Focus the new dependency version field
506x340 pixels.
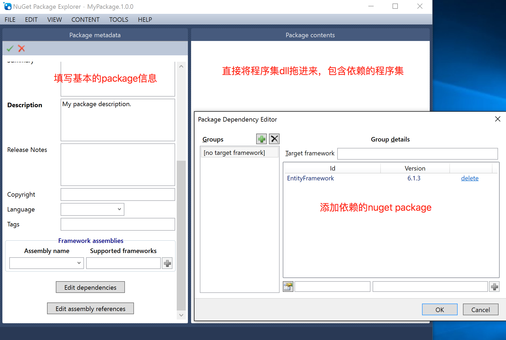coord(430,287)
